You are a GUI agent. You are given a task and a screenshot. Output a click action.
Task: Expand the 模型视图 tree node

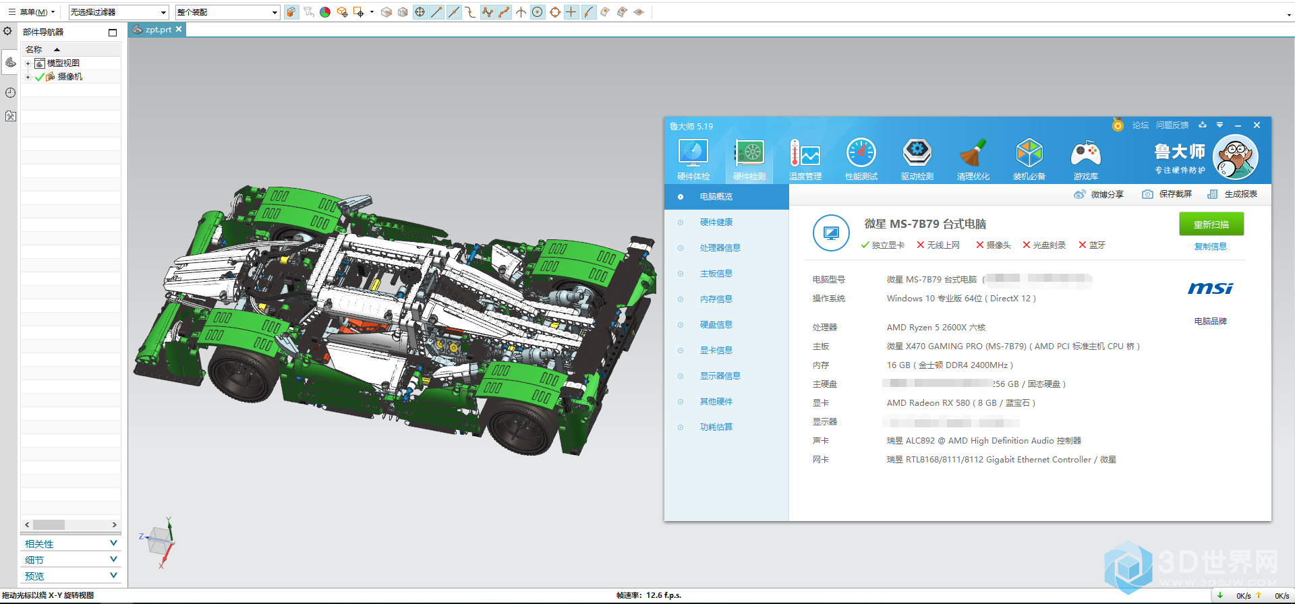(28, 63)
